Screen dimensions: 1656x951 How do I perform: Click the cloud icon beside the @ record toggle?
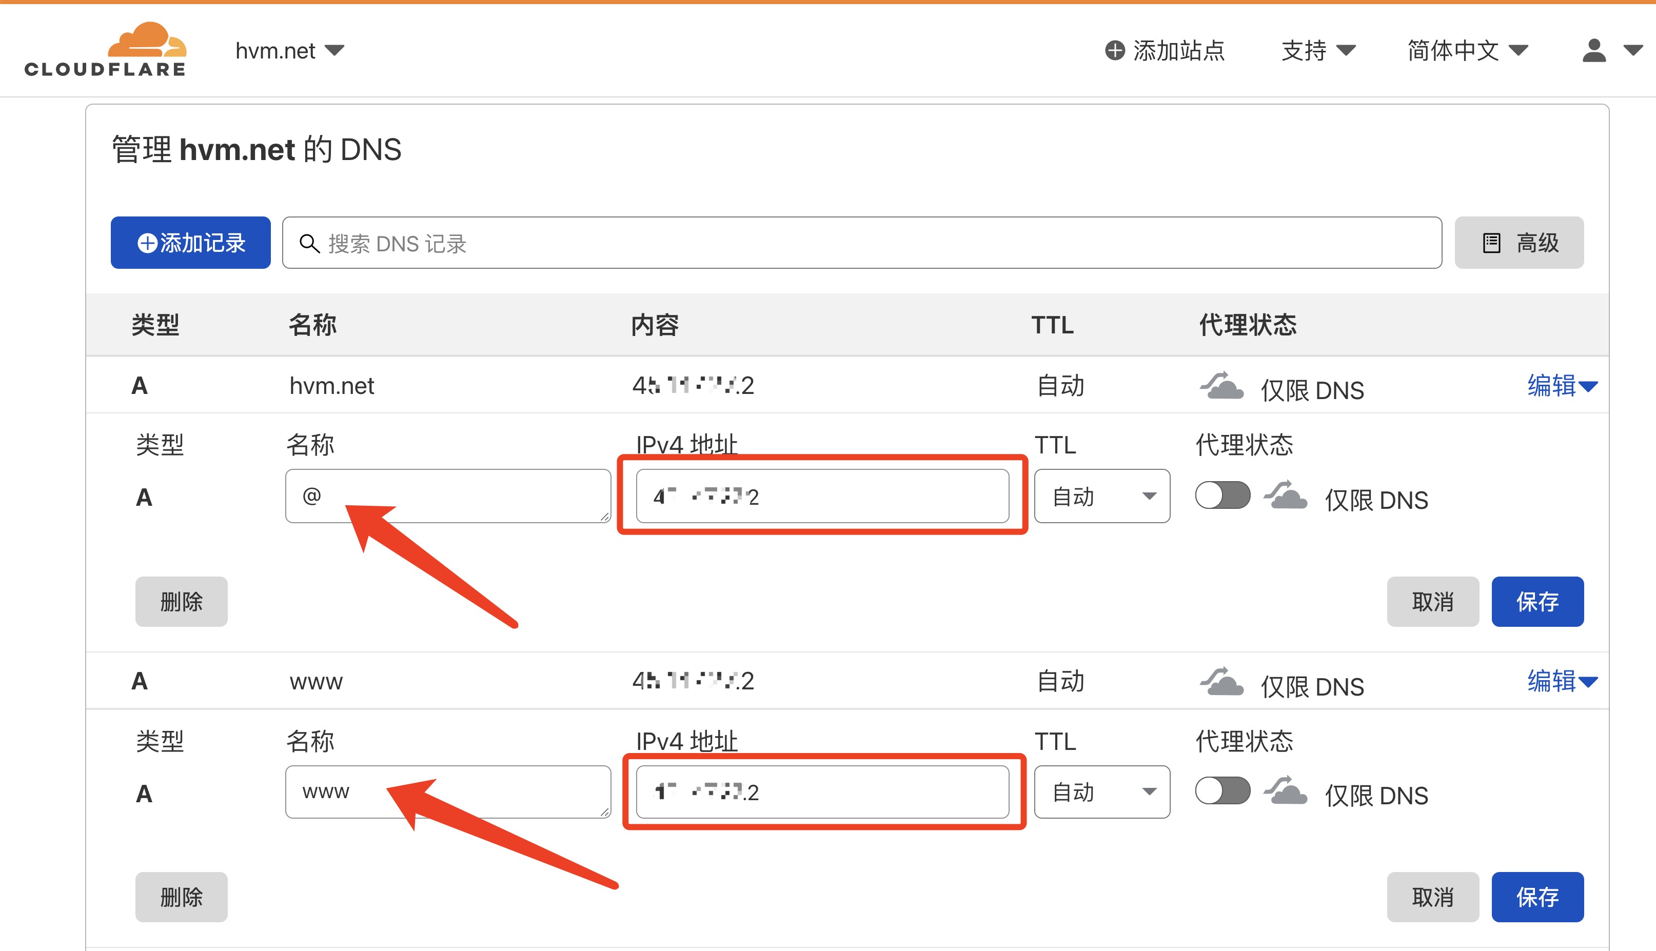coord(1285,496)
